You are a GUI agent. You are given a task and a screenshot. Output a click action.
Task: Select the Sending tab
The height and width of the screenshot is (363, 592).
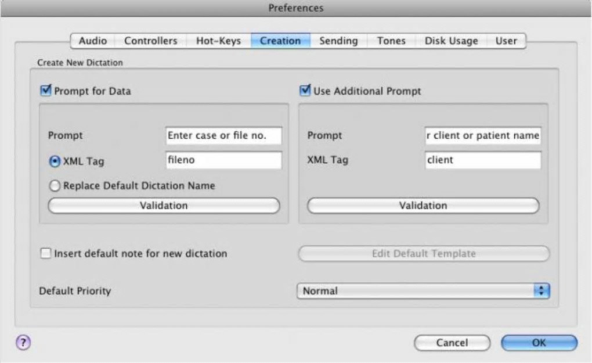[x=338, y=41]
